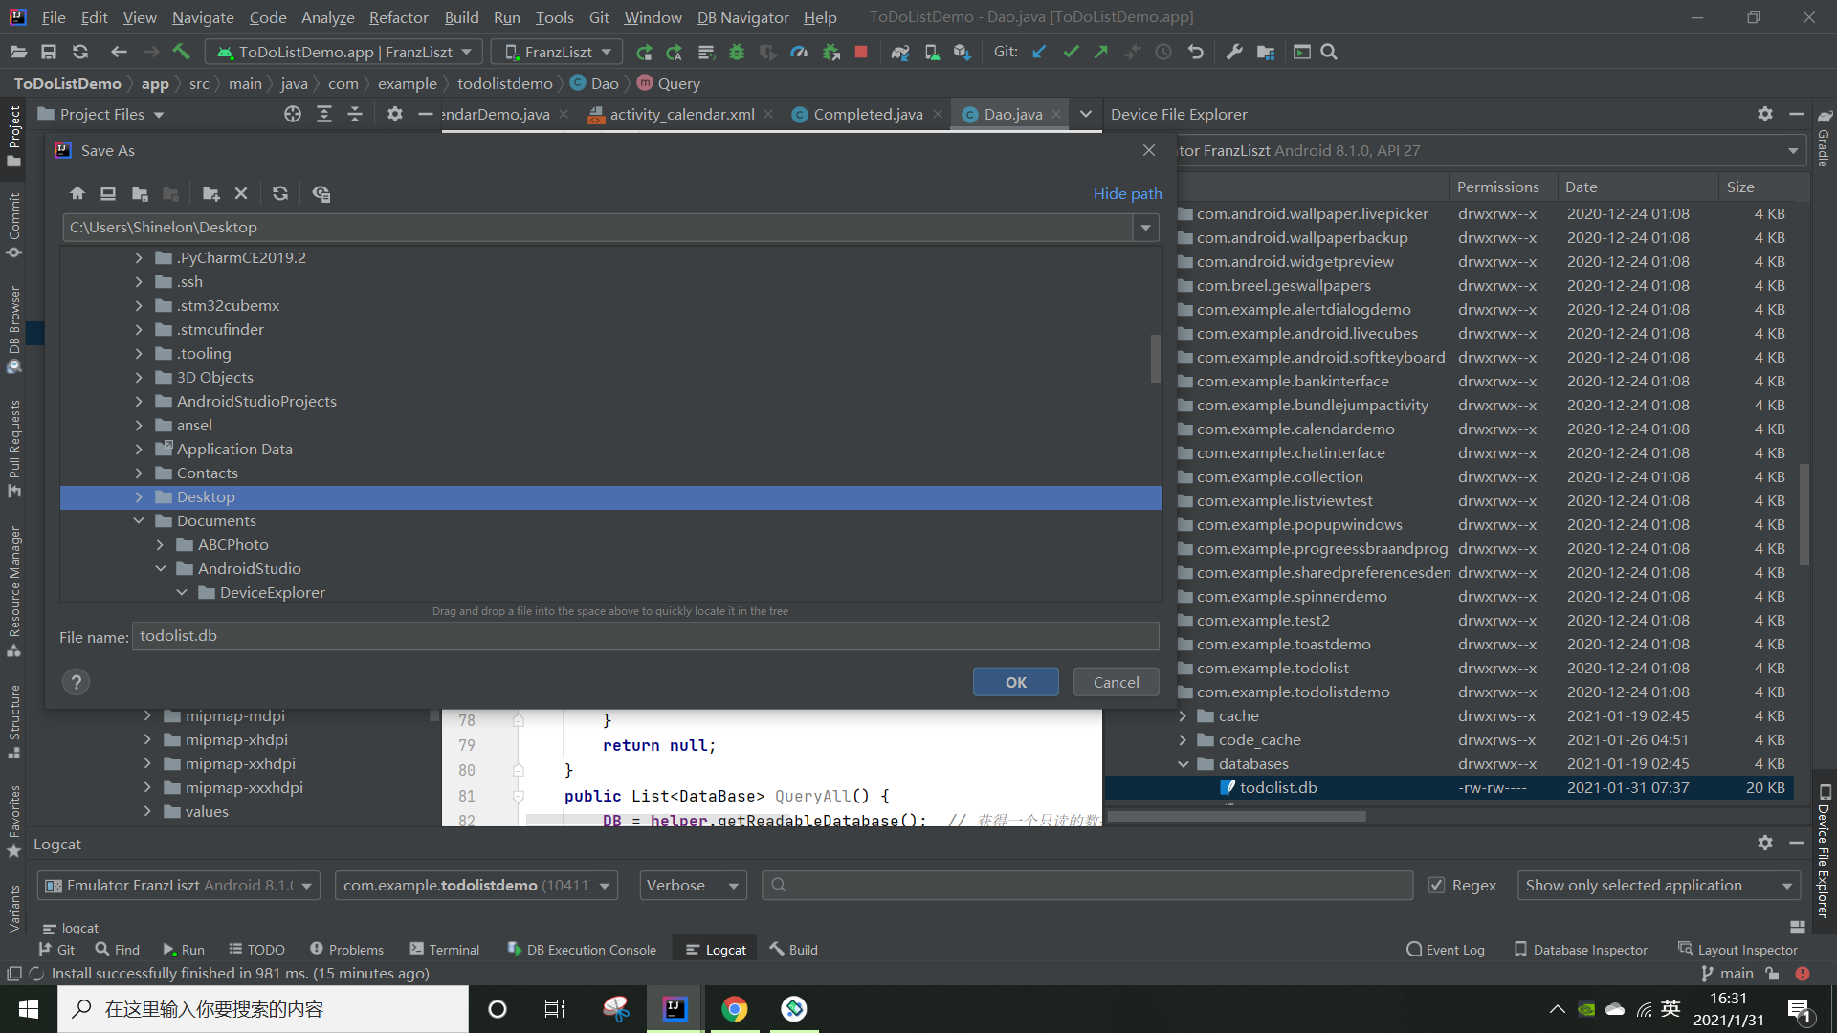Click the File name input field
Screen dimensions: 1837x1033
point(645,636)
